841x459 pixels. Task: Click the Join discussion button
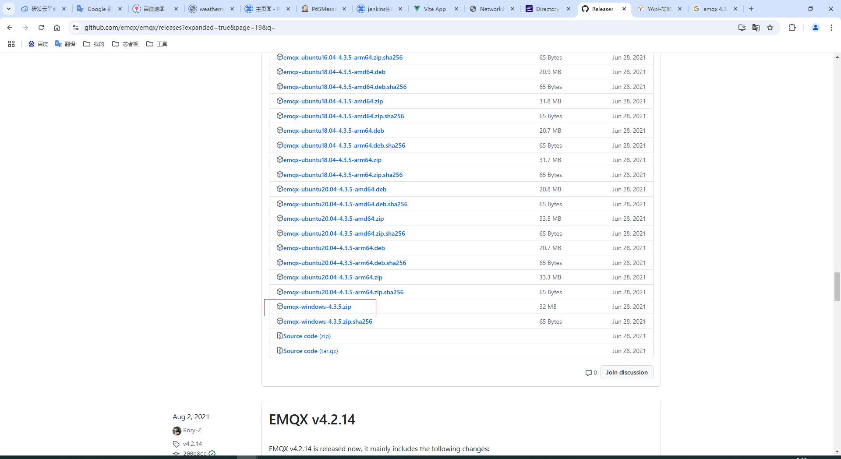[x=627, y=372]
